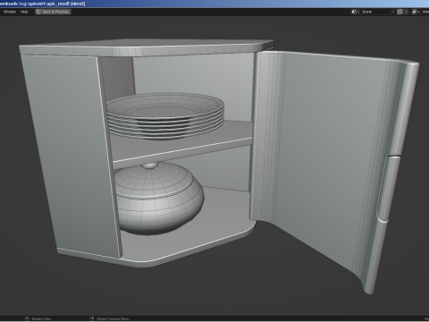
Task: Open the scene browse dropdown icon
Action: [x=355, y=12]
